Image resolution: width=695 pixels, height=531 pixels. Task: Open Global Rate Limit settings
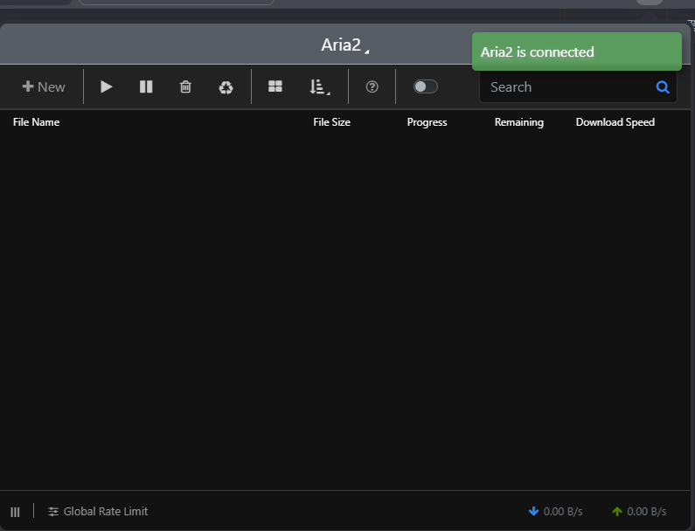[x=98, y=512]
